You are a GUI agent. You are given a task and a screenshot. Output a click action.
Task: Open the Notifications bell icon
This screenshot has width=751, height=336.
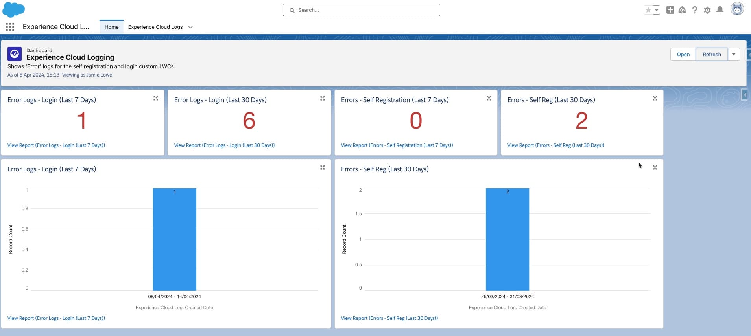tap(720, 10)
